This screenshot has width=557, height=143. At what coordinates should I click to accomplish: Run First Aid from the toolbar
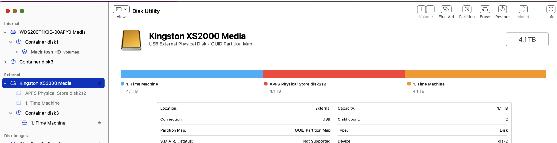(446, 9)
